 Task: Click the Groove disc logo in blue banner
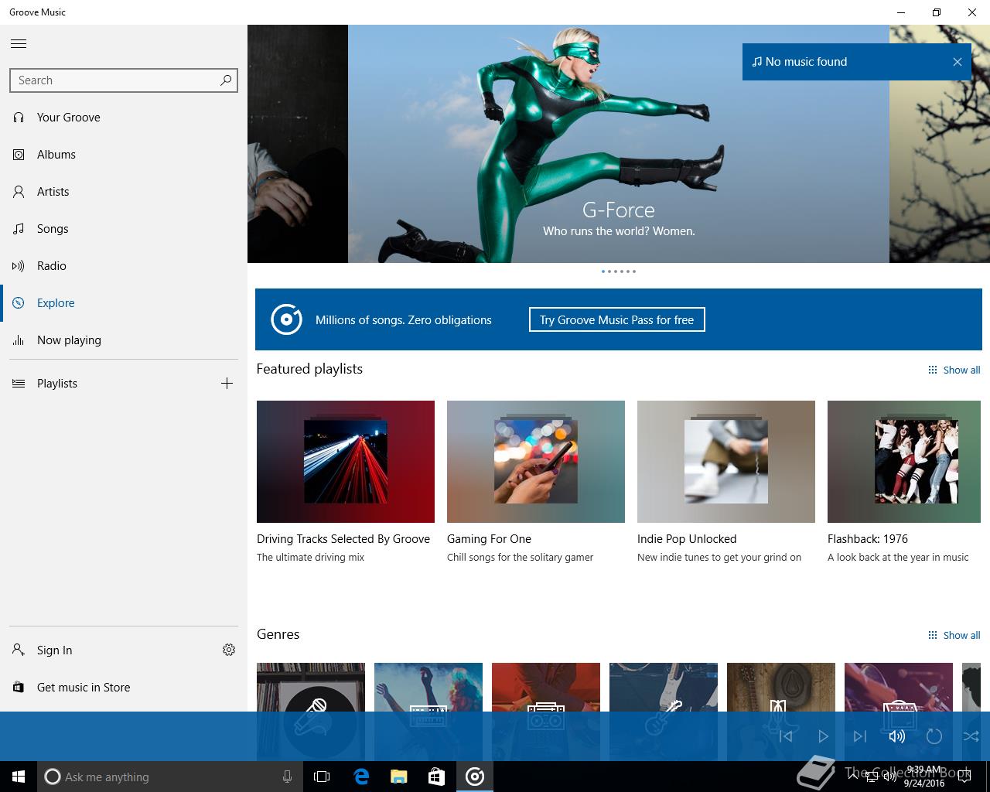click(286, 319)
